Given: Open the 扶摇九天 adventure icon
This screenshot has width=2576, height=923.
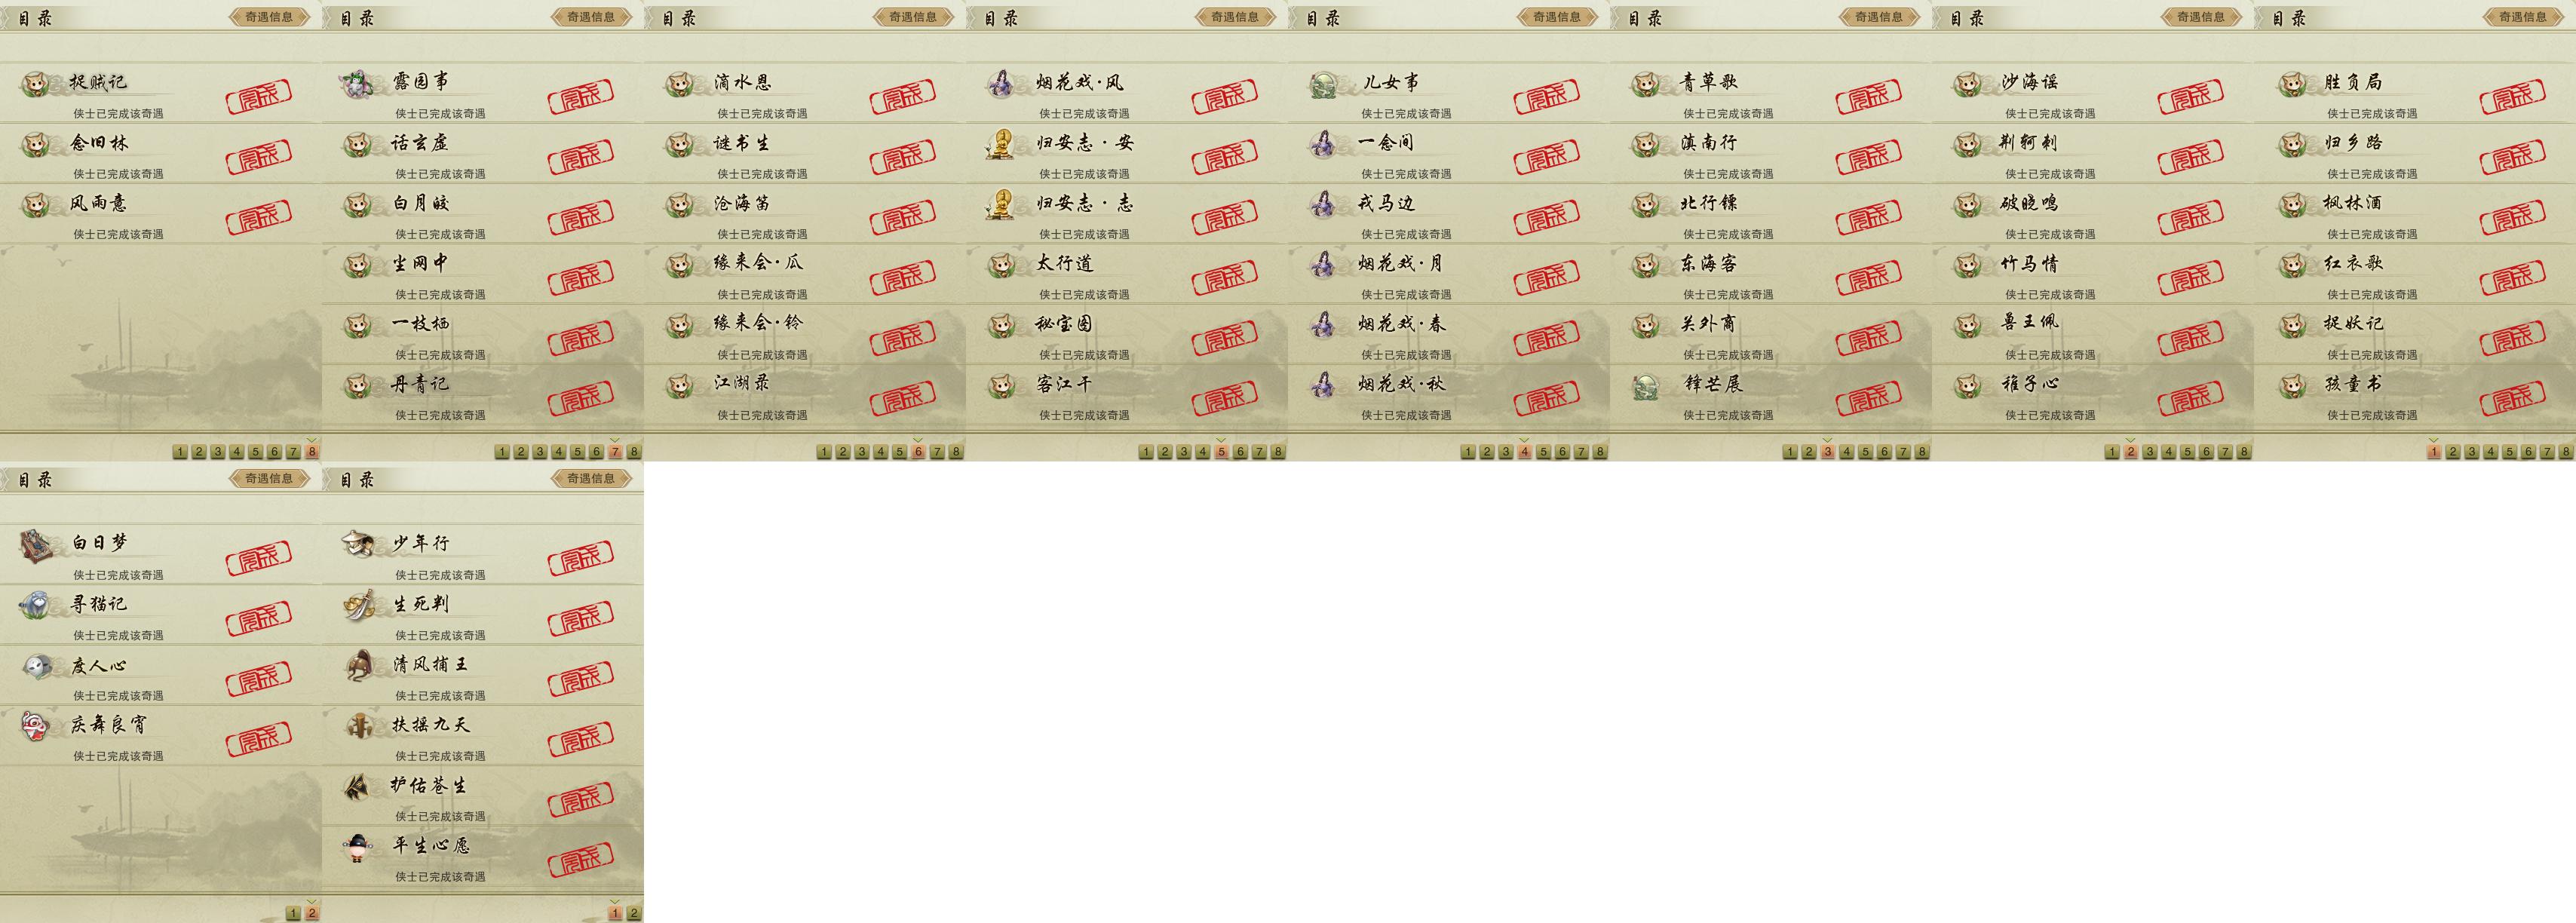Looking at the screenshot, I should [358, 726].
